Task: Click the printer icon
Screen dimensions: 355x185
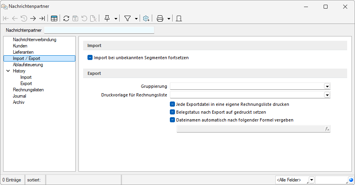Action: coord(160,18)
